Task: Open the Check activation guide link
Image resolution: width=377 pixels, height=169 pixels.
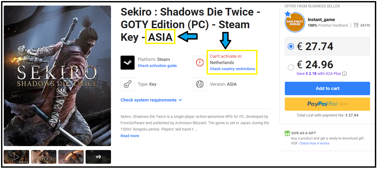Action: [x=157, y=66]
